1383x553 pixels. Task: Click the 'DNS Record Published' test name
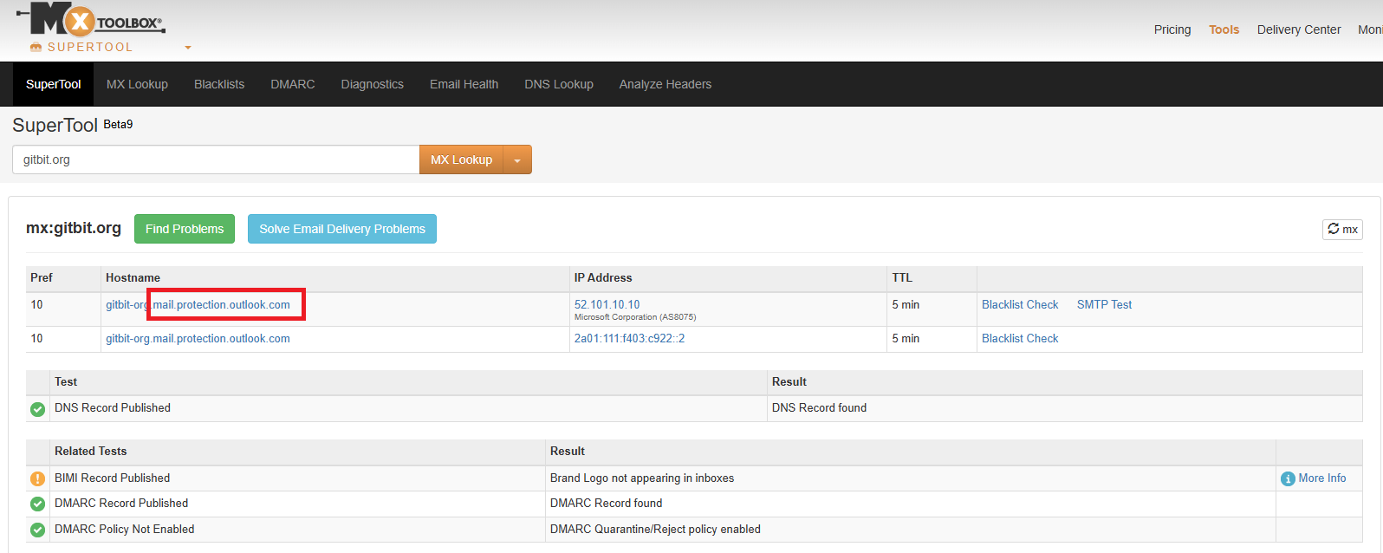(113, 407)
